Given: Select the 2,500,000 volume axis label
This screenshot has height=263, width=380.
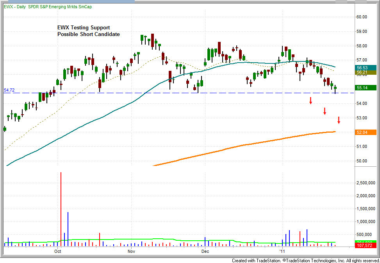Looking at the screenshot, I should click(366, 183).
